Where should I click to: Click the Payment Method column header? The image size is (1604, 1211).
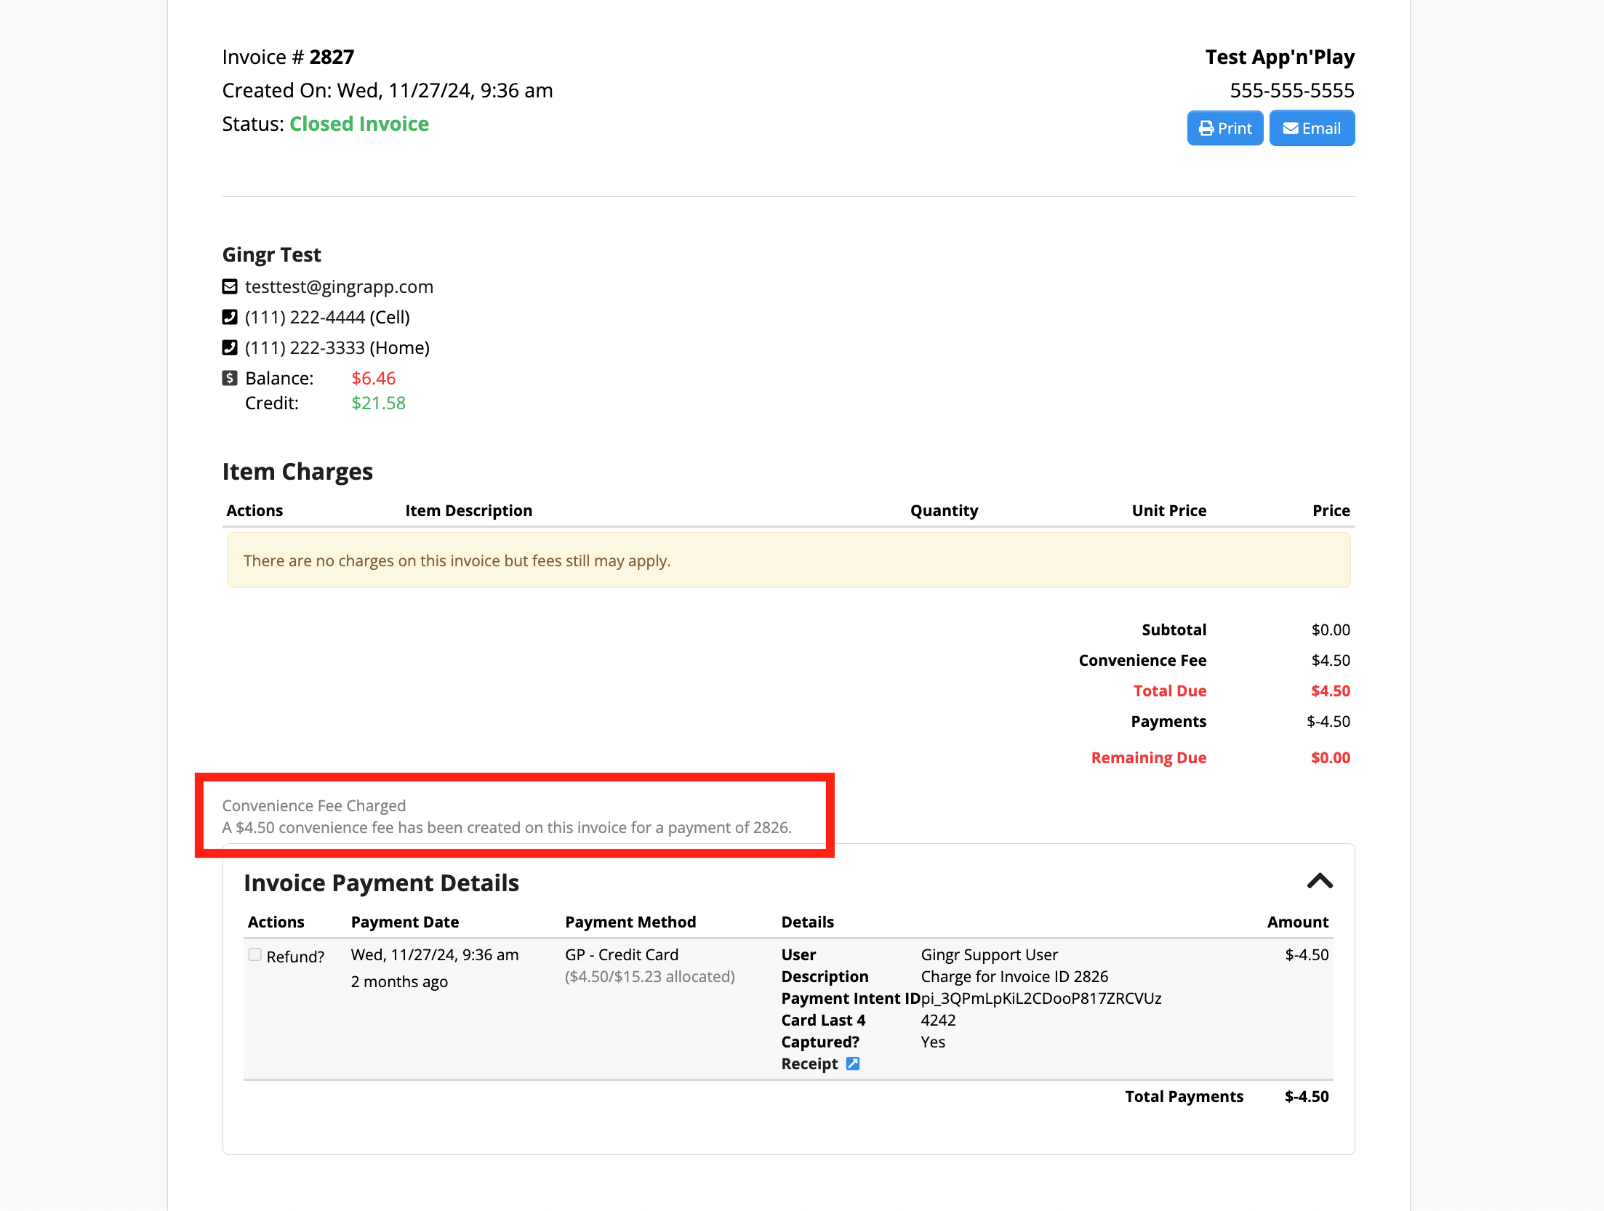(630, 922)
